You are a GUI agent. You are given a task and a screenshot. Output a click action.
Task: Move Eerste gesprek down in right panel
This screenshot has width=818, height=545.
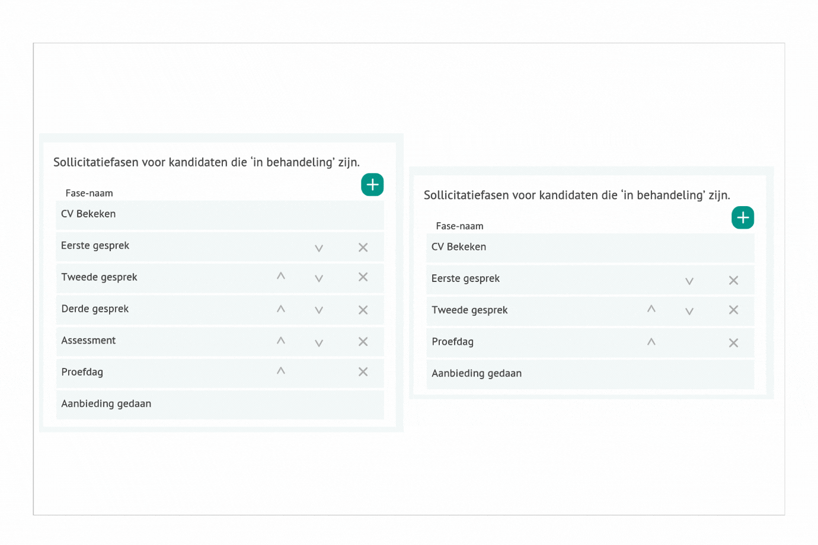(x=689, y=281)
